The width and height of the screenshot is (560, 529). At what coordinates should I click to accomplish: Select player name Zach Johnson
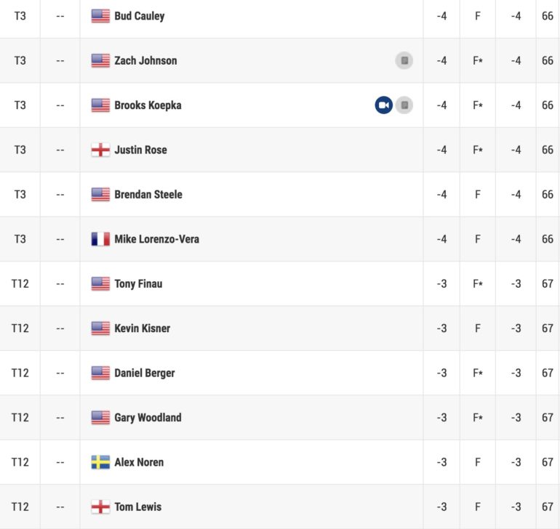coord(145,61)
